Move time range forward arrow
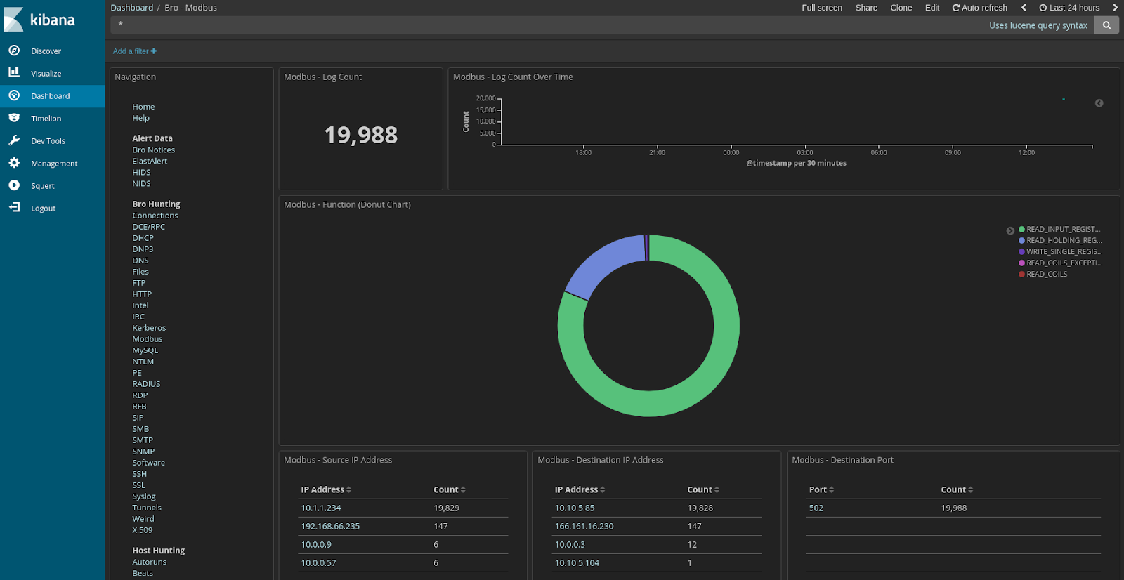 tap(1115, 8)
